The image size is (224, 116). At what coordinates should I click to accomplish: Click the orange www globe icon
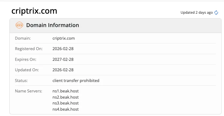click(19, 25)
